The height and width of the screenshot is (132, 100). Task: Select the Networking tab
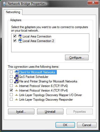[13, 12]
